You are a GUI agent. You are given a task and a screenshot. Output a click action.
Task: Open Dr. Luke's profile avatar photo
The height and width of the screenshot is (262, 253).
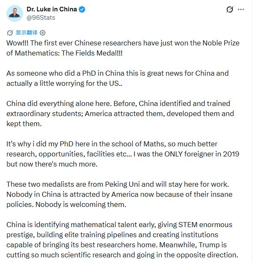click(x=15, y=13)
